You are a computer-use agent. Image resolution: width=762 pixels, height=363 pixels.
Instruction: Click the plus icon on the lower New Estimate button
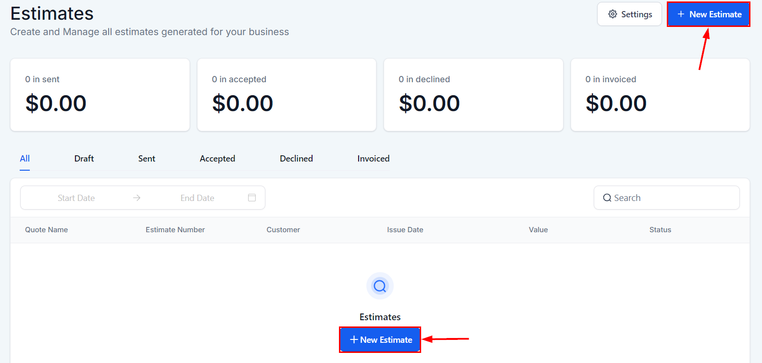pyautogui.click(x=354, y=340)
